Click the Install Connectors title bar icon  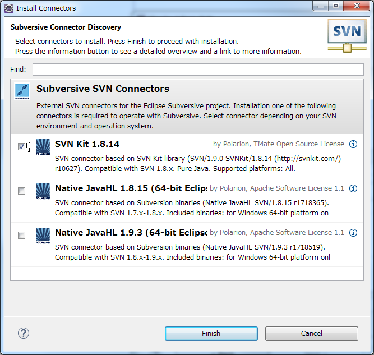(9, 8)
